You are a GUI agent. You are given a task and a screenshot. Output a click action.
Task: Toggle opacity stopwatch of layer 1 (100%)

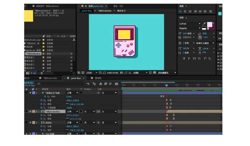[41, 108]
